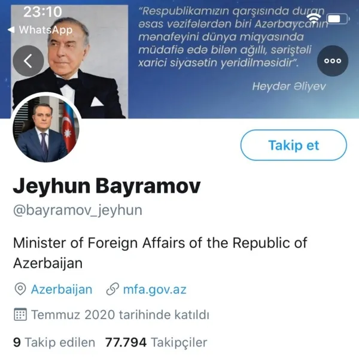
Task: View the 77.794 Takipçiler list
Action: coord(156,342)
